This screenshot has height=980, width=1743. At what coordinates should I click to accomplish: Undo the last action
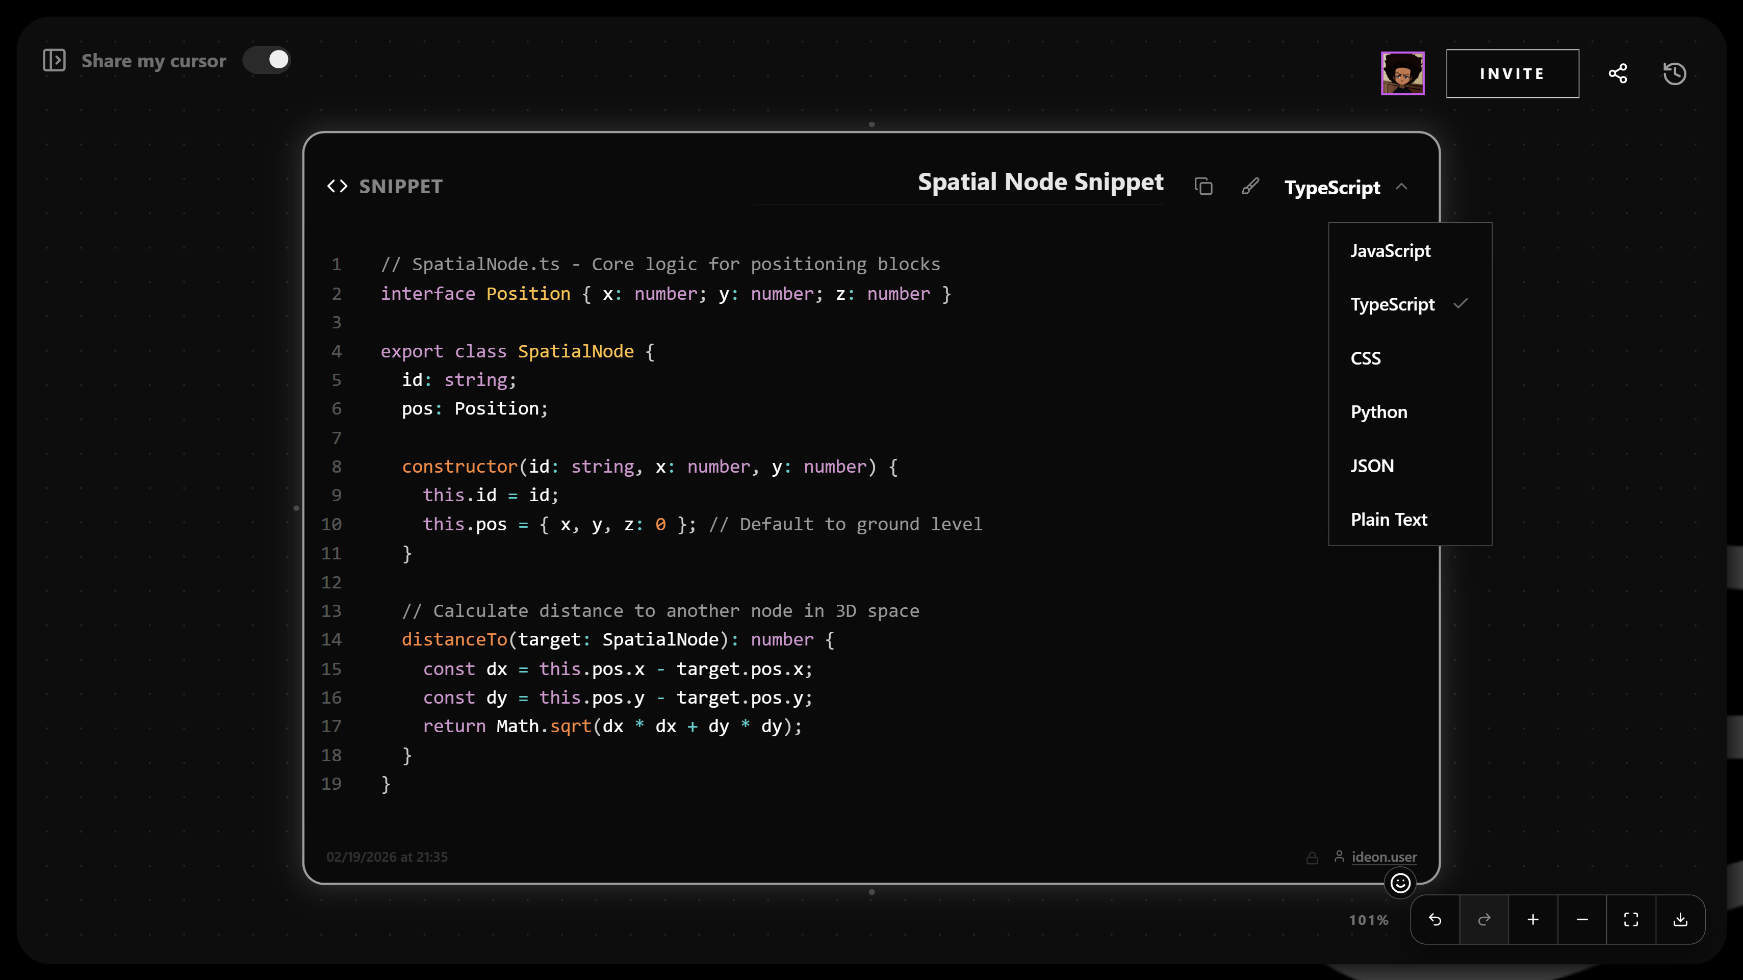(x=1435, y=920)
